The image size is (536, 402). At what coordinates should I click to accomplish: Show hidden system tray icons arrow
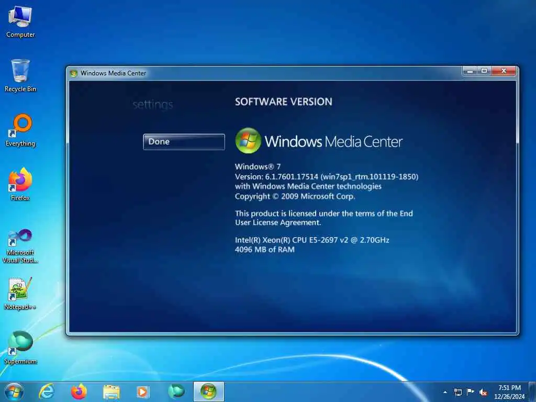(x=445, y=393)
